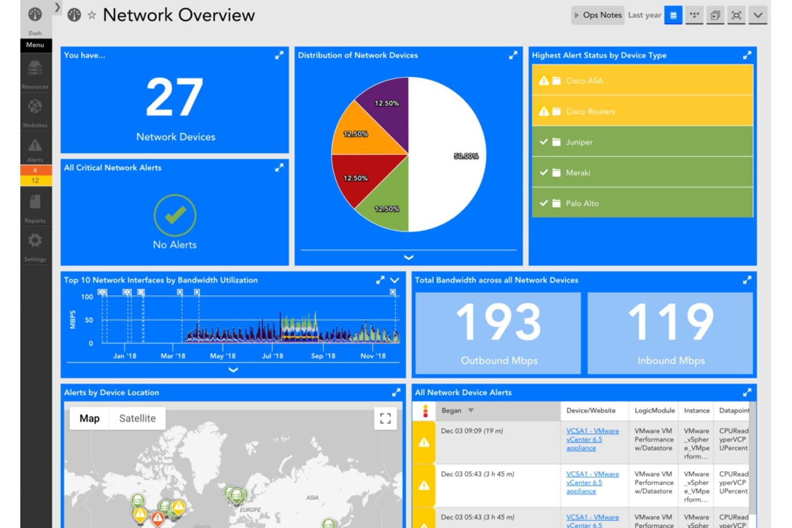The height and width of the screenshot is (528, 792).
Task: Toggle the map fullscreen view button
Action: click(x=385, y=418)
